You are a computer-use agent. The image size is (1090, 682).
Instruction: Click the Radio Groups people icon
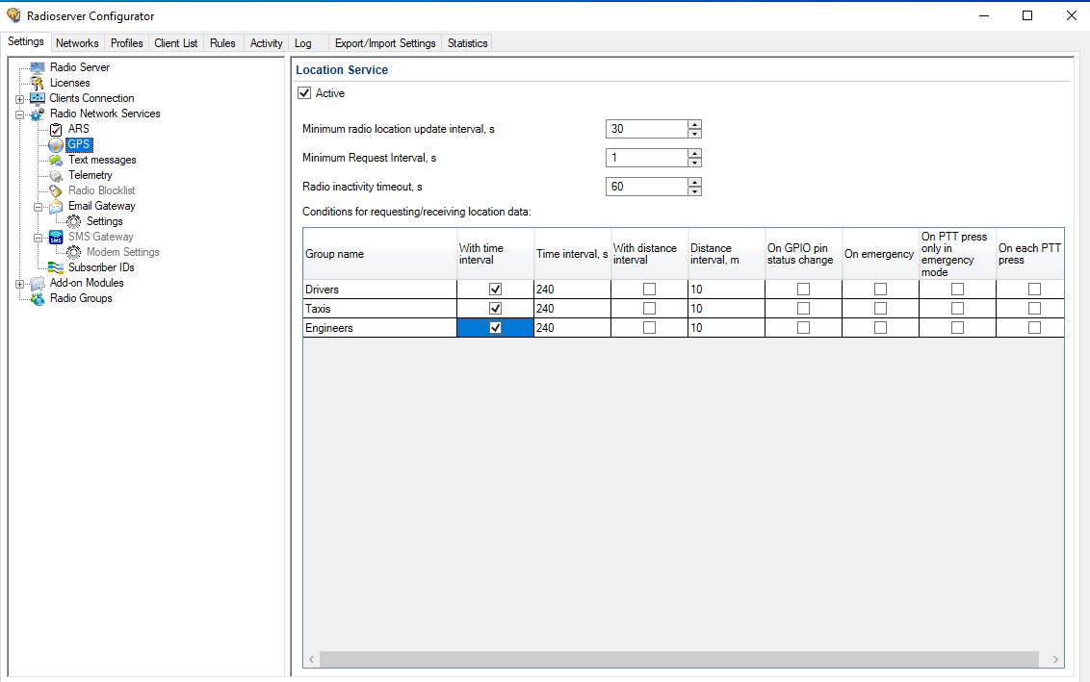pos(38,298)
